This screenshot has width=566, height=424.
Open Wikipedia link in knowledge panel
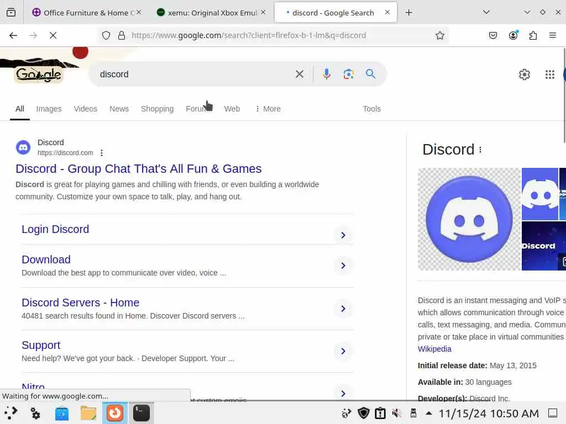point(434,349)
